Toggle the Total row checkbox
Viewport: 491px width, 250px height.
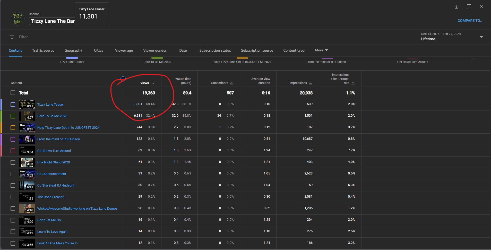13,93
